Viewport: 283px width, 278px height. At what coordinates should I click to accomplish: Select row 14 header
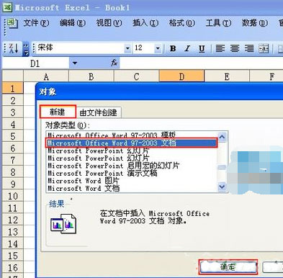click(13, 243)
